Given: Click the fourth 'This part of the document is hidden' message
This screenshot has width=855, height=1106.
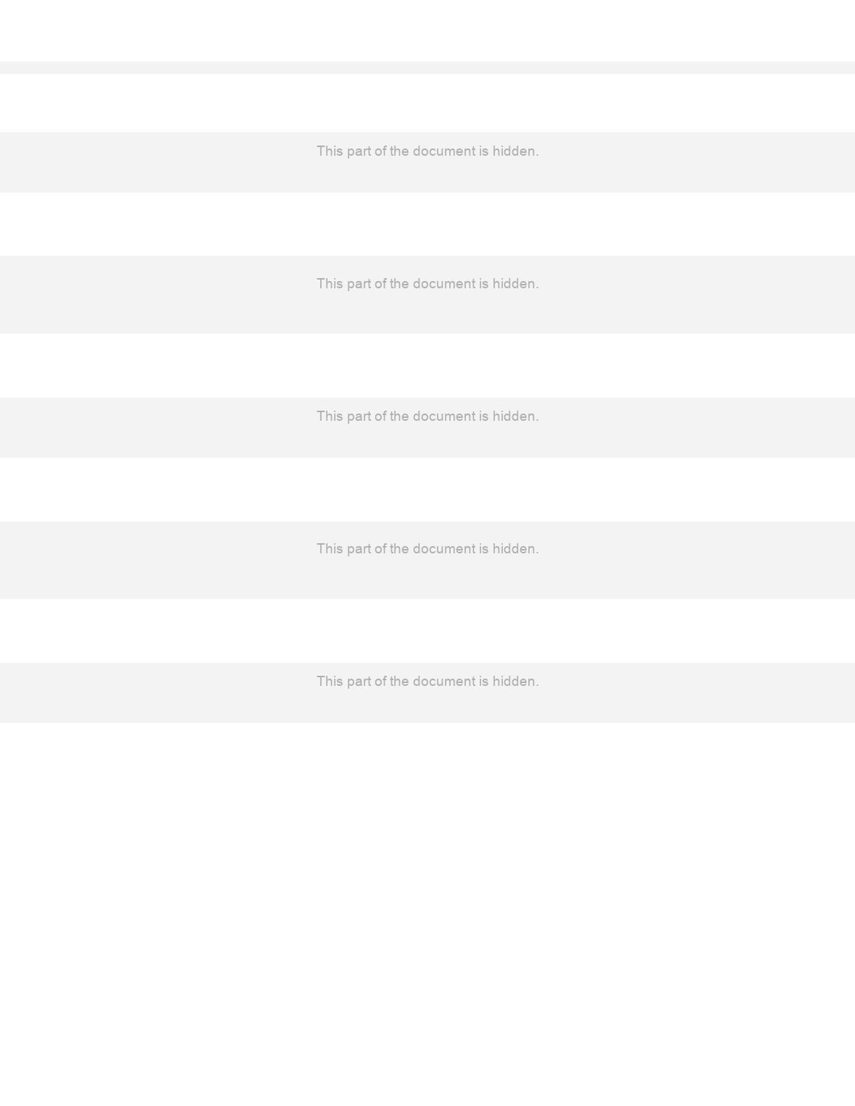Looking at the screenshot, I should pos(427,549).
